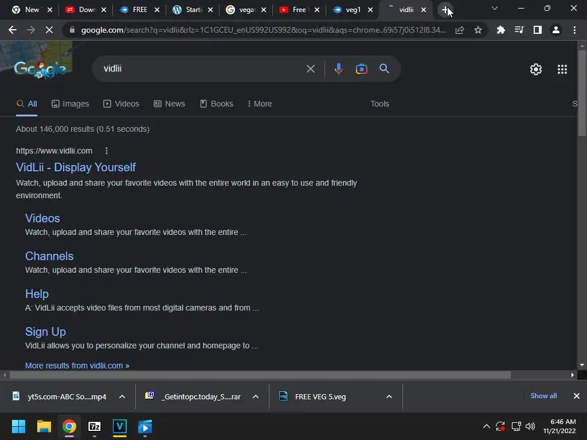Click the https://www.vidlii.com URL text
The image size is (587, 440).
click(54, 151)
